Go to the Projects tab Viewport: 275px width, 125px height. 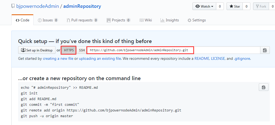click(119, 20)
